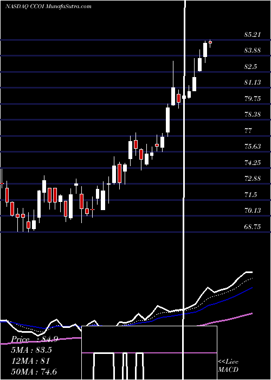
Task: Click the Price : 84.9 readout
Action: point(35,339)
